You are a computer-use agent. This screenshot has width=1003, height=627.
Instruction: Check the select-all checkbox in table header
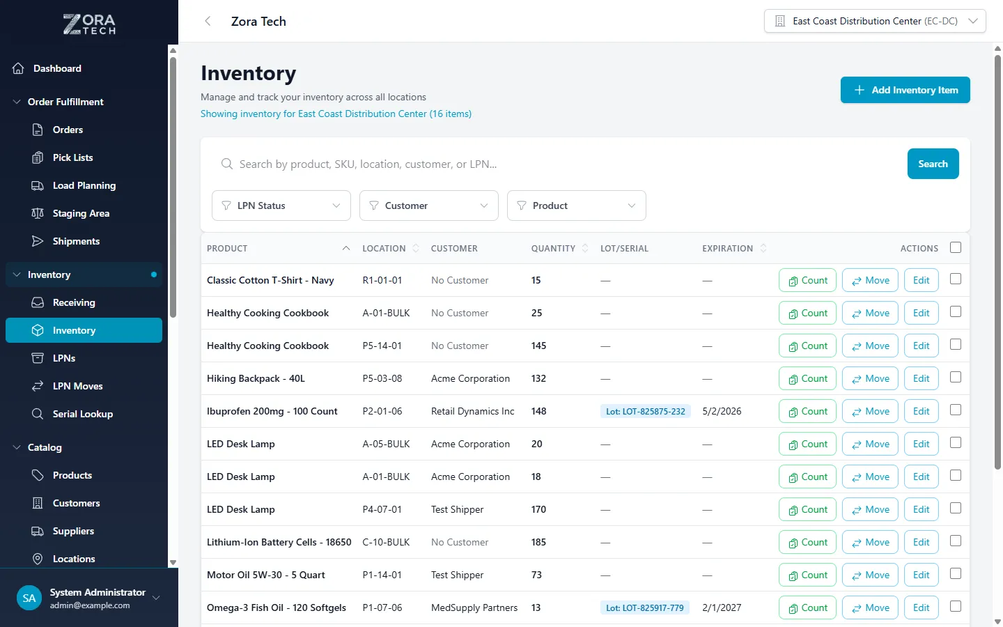tap(956, 247)
